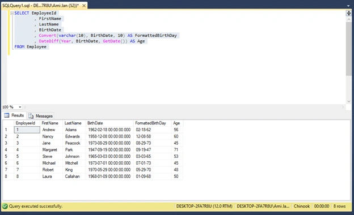Image resolution: width=354 pixels, height=215 pixels.
Task: Select the cell containing Callahan
Action: 74,177
